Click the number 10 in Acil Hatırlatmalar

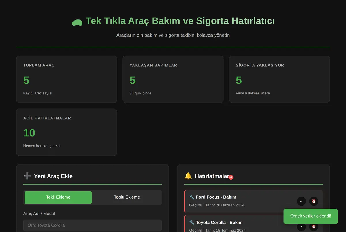click(29, 133)
